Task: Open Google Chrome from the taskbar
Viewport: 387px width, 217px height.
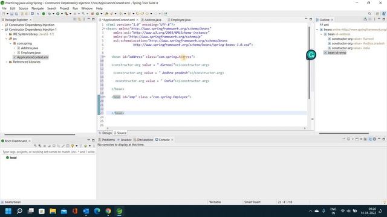Action: pos(108,211)
